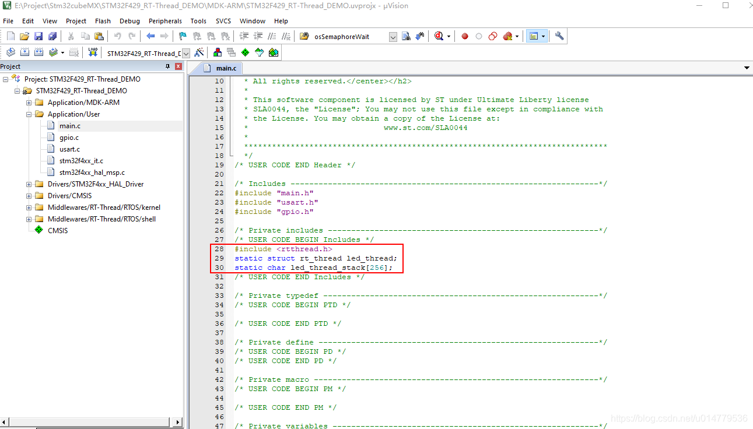The height and width of the screenshot is (429, 753).
Task: Navigate forwards with right arrow icon
Action: pos(164,36)
